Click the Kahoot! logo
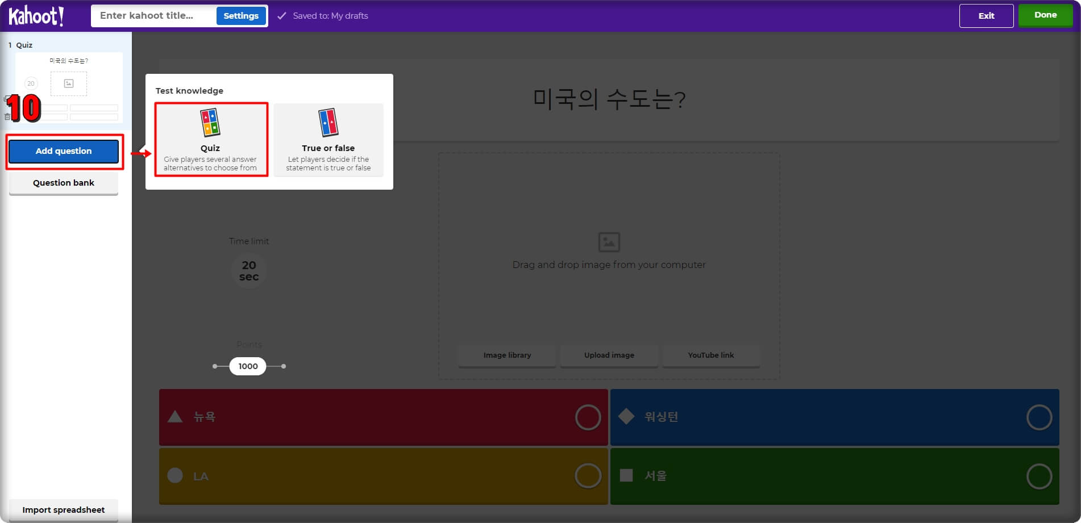This screenshot has height=523, width=1081. tap(36, 16)
